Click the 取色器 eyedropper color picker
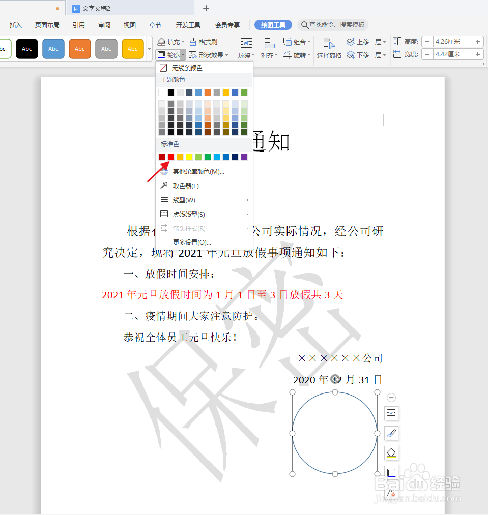The height and width of the screenshot is (515, 488). (x=185, y=186)
